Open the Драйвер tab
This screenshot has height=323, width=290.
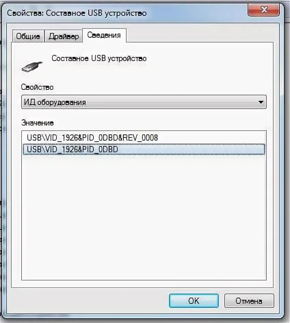(64, 36)
